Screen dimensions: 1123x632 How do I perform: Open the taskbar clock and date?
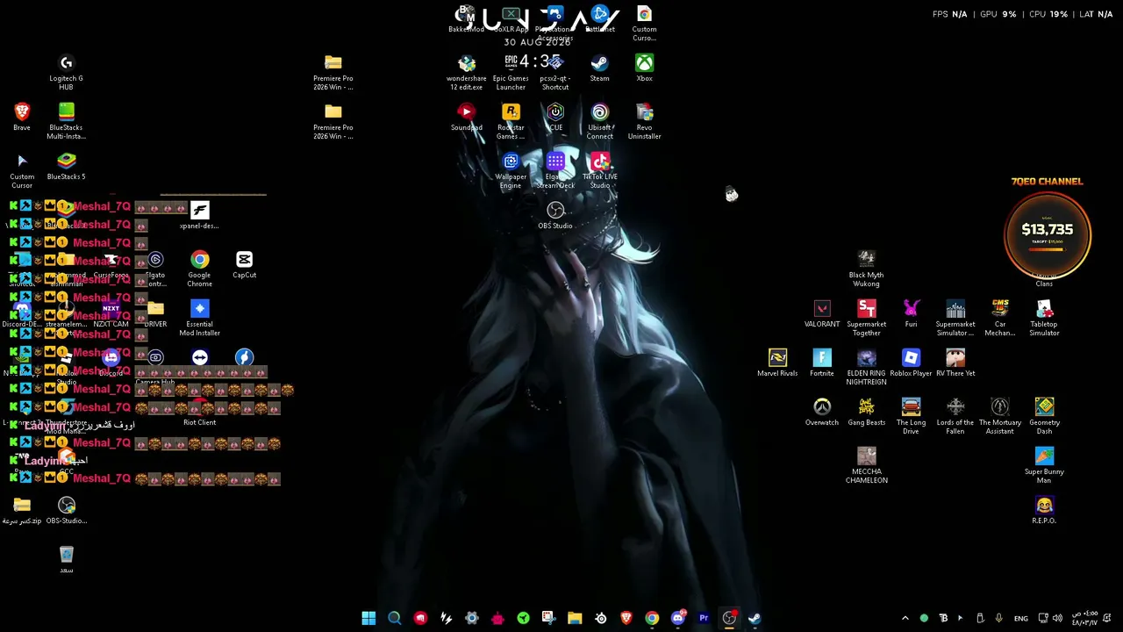pyautogui.click(x=1085, y=618)
